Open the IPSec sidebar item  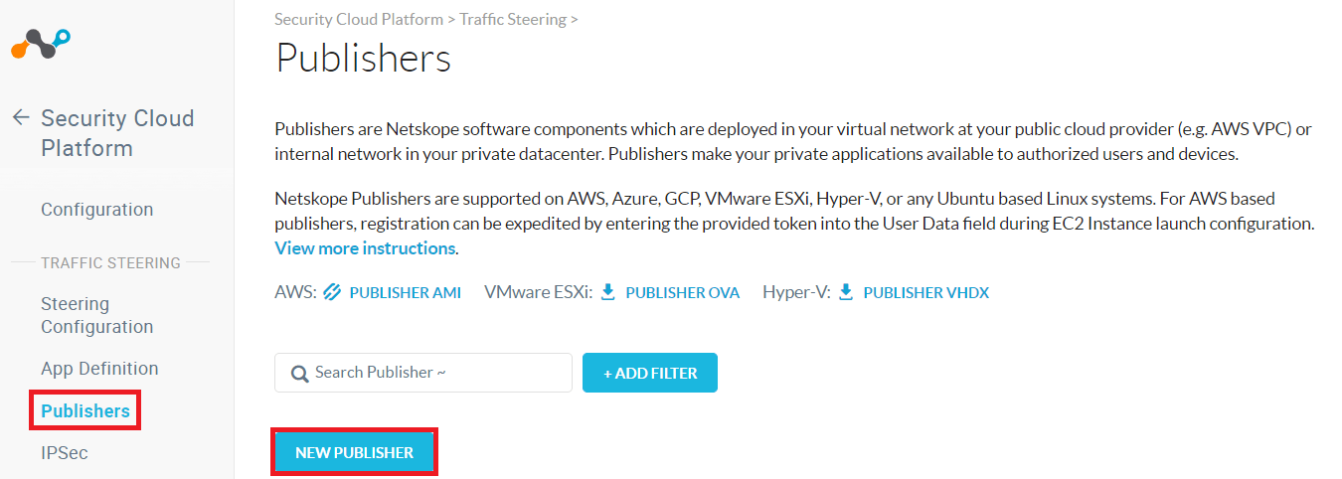pyautogui.click(x=65, y=453)
